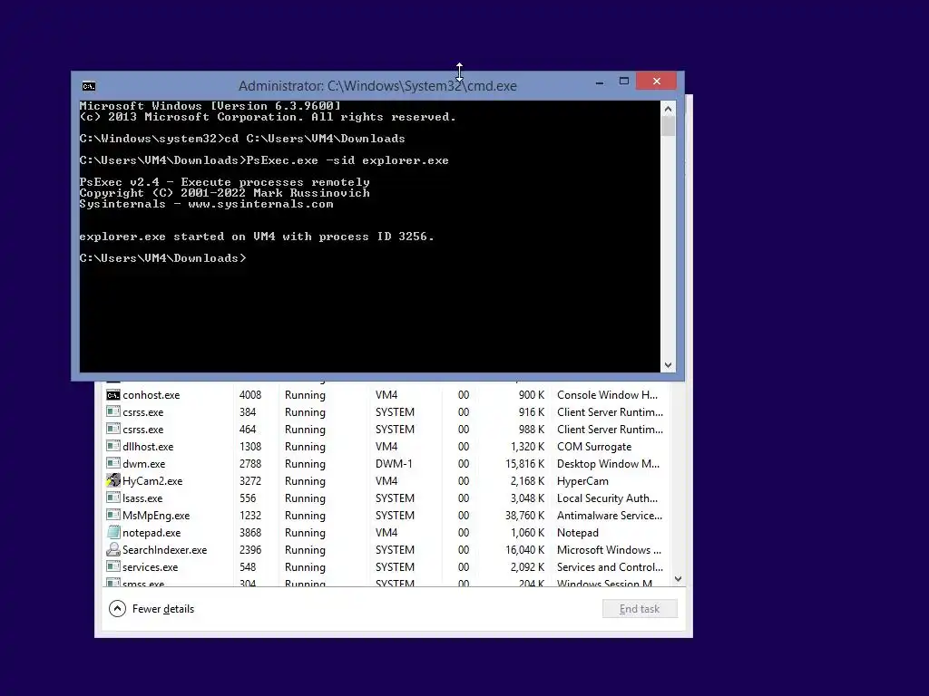Click memory value 2,168 K
The width and height of the screenshot is (929, 696).
point(527,480)
